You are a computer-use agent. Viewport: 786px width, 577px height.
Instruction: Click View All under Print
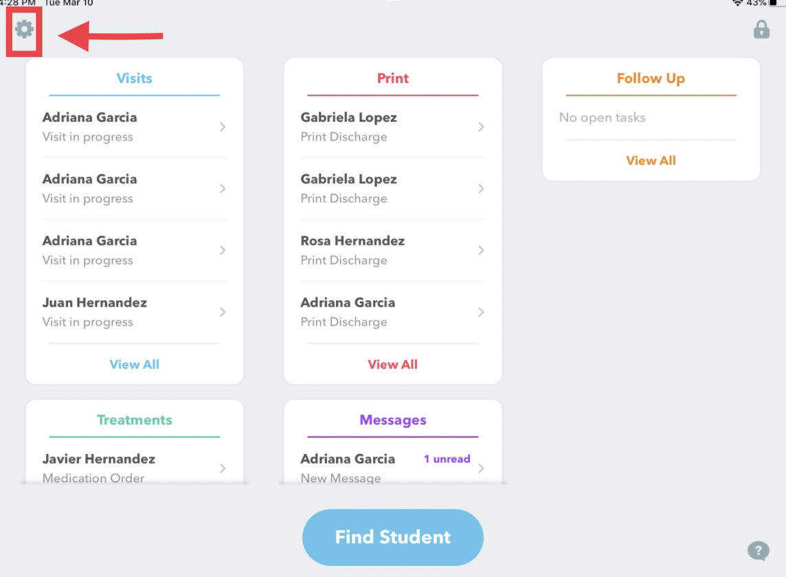click(393, 365)
